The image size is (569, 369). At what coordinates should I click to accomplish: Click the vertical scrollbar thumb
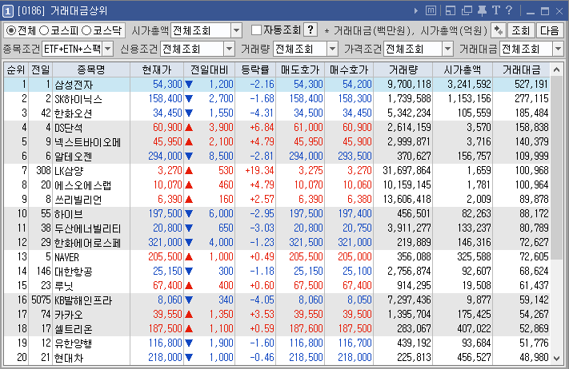coord(556,168)
